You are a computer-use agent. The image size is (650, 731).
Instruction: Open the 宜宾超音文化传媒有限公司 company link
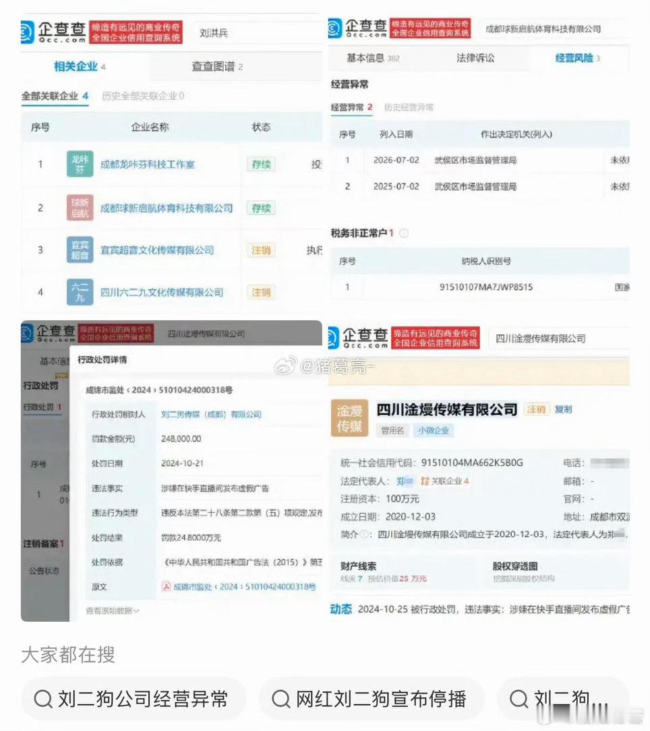[157, 250]
